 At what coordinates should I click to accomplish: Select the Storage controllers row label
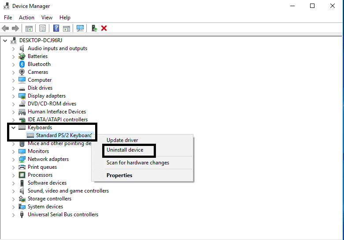tap(49, 199)
